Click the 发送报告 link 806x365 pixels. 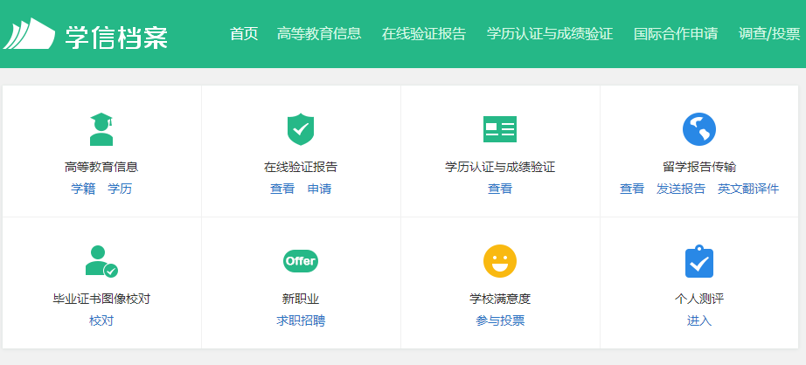[681, 189]
